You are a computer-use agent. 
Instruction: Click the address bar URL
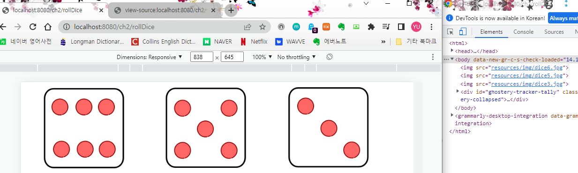tap(114, 27)
